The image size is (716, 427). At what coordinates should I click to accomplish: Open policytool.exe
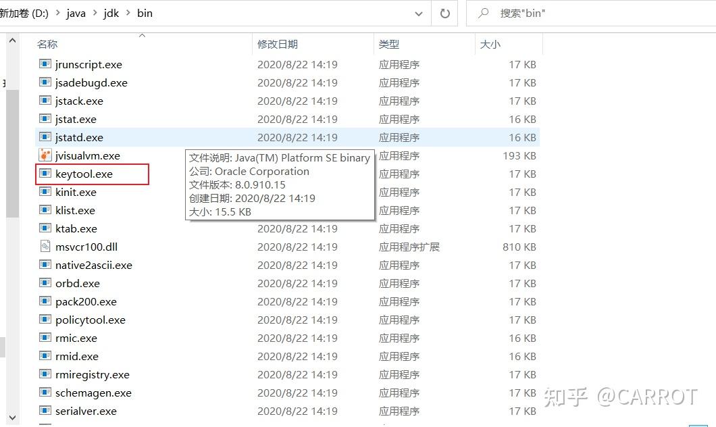tap(84, 320)
